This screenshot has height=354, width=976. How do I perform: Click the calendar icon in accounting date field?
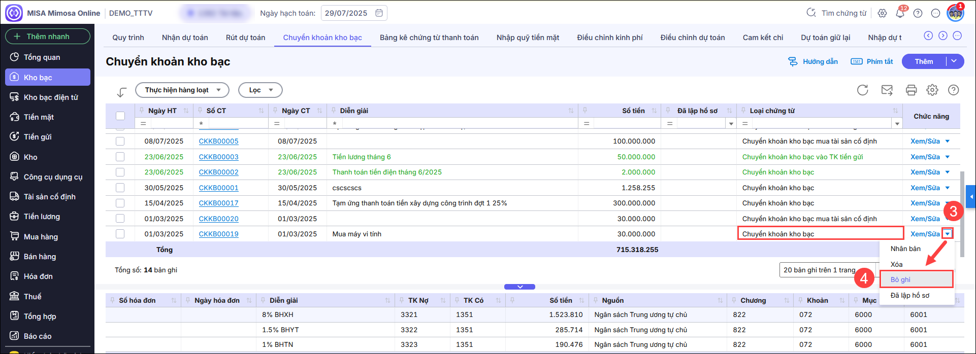tap(379, 13)
